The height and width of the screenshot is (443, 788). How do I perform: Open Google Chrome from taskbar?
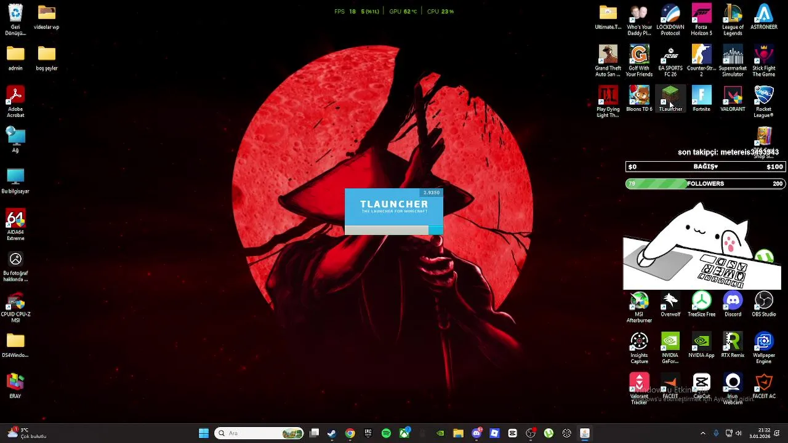coord(350,433)
